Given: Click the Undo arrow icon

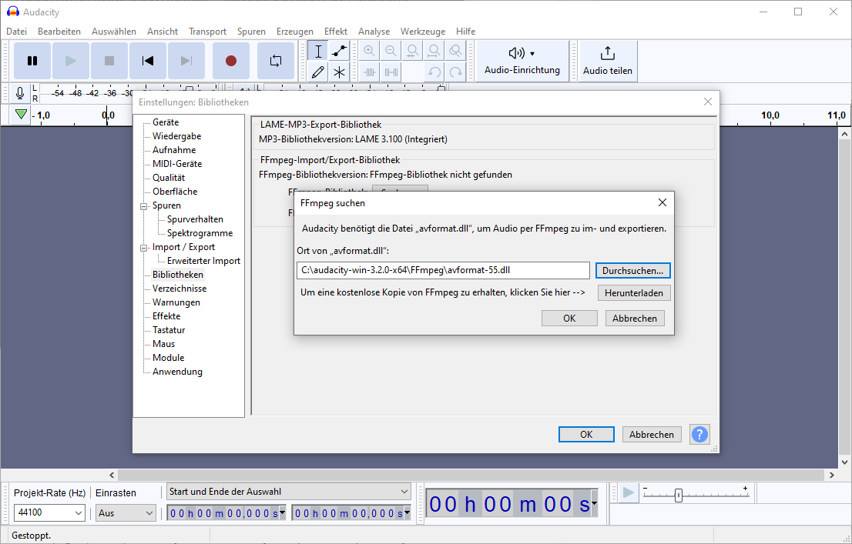Looking at the screenshot, I should coord(433,72).
